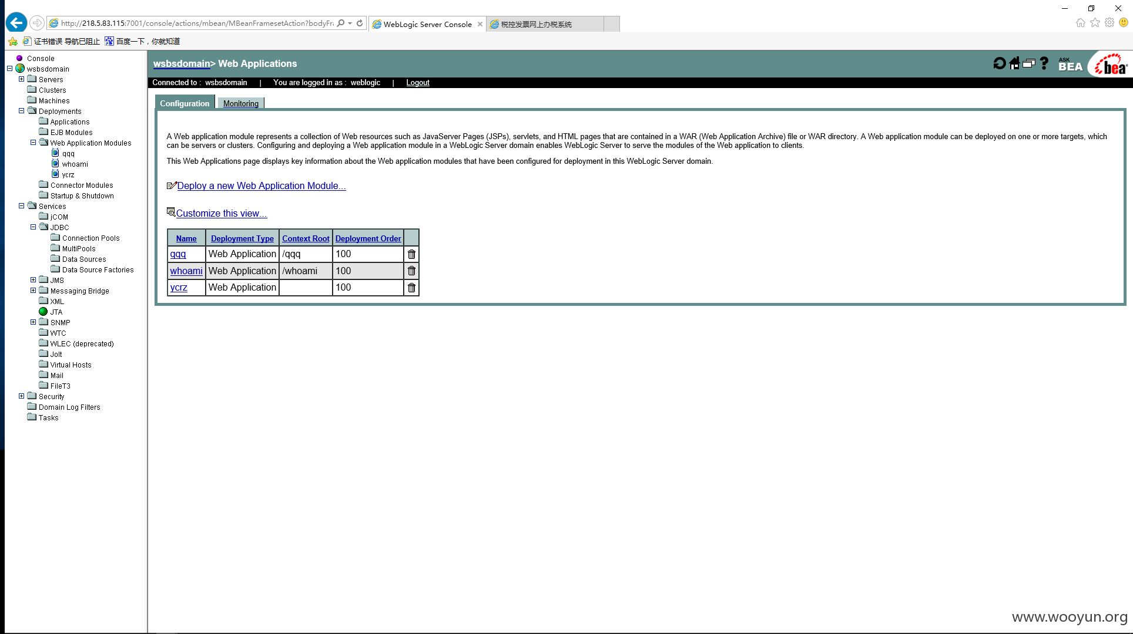Sort table by Deployment Type column

(x=242, y=238)
